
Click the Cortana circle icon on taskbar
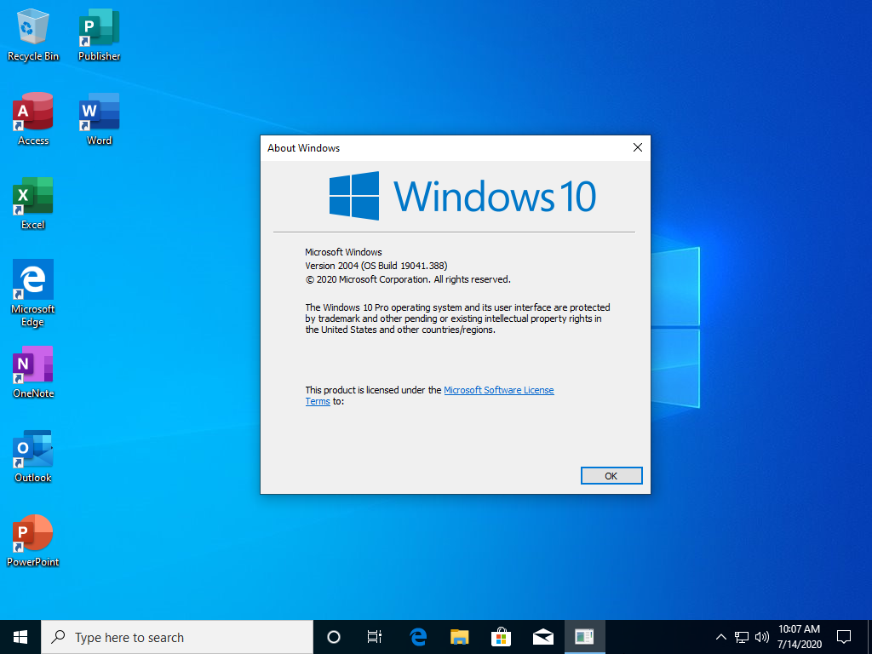click(x=334, y=637)
